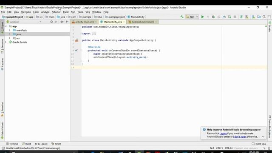Viewport: 272px width, 153px height.
Task: Close the AndroidManifest.xml tab
Action: coord(156,22)
